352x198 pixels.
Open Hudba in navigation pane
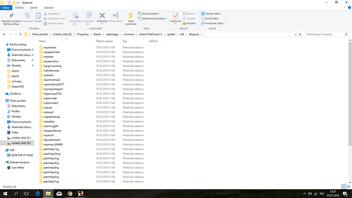(15, 111)
